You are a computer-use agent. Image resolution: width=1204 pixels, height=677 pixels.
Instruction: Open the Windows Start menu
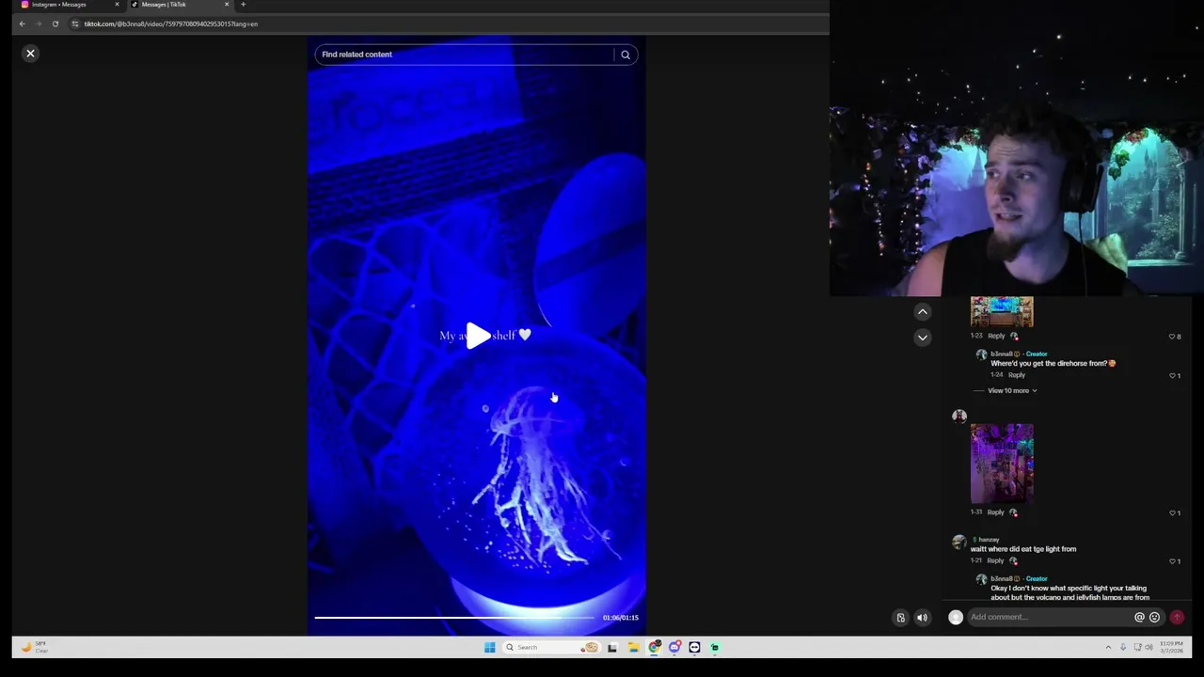tap(489, 647)
